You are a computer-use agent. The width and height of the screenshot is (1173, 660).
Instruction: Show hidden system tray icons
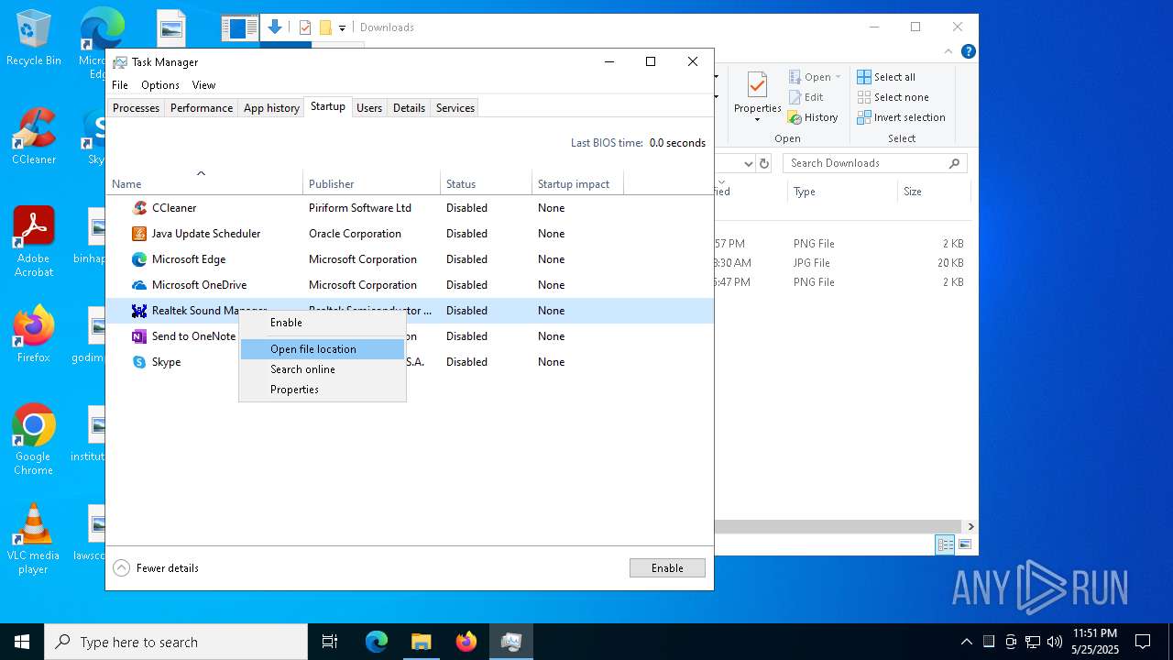(967, 642)
